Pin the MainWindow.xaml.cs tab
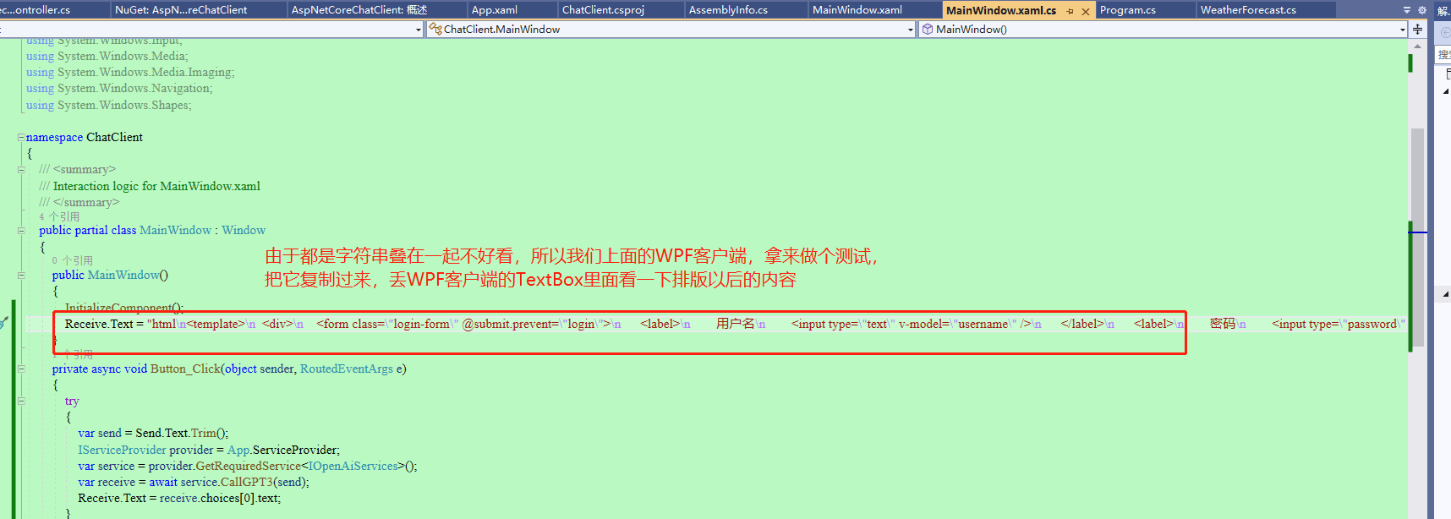The width and height of the screenshot is (1451, 519). coord(1070,11)
